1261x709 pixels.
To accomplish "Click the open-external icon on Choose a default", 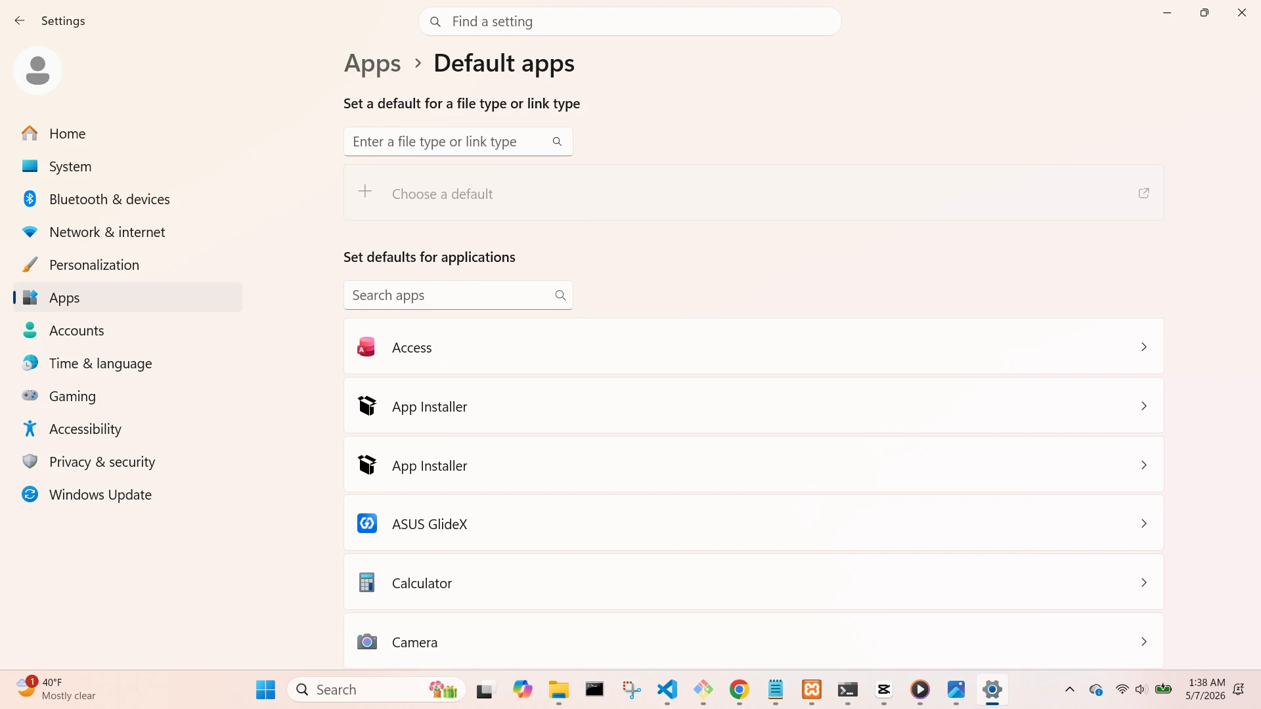I will point(1143,193).
